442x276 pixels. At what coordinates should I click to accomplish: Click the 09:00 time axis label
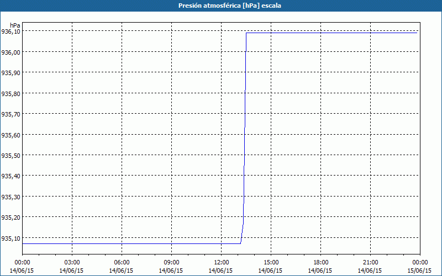coord(172,262)
